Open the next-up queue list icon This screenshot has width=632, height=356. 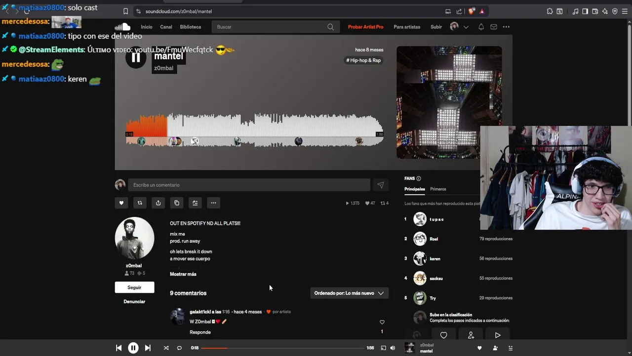[511, 348]
